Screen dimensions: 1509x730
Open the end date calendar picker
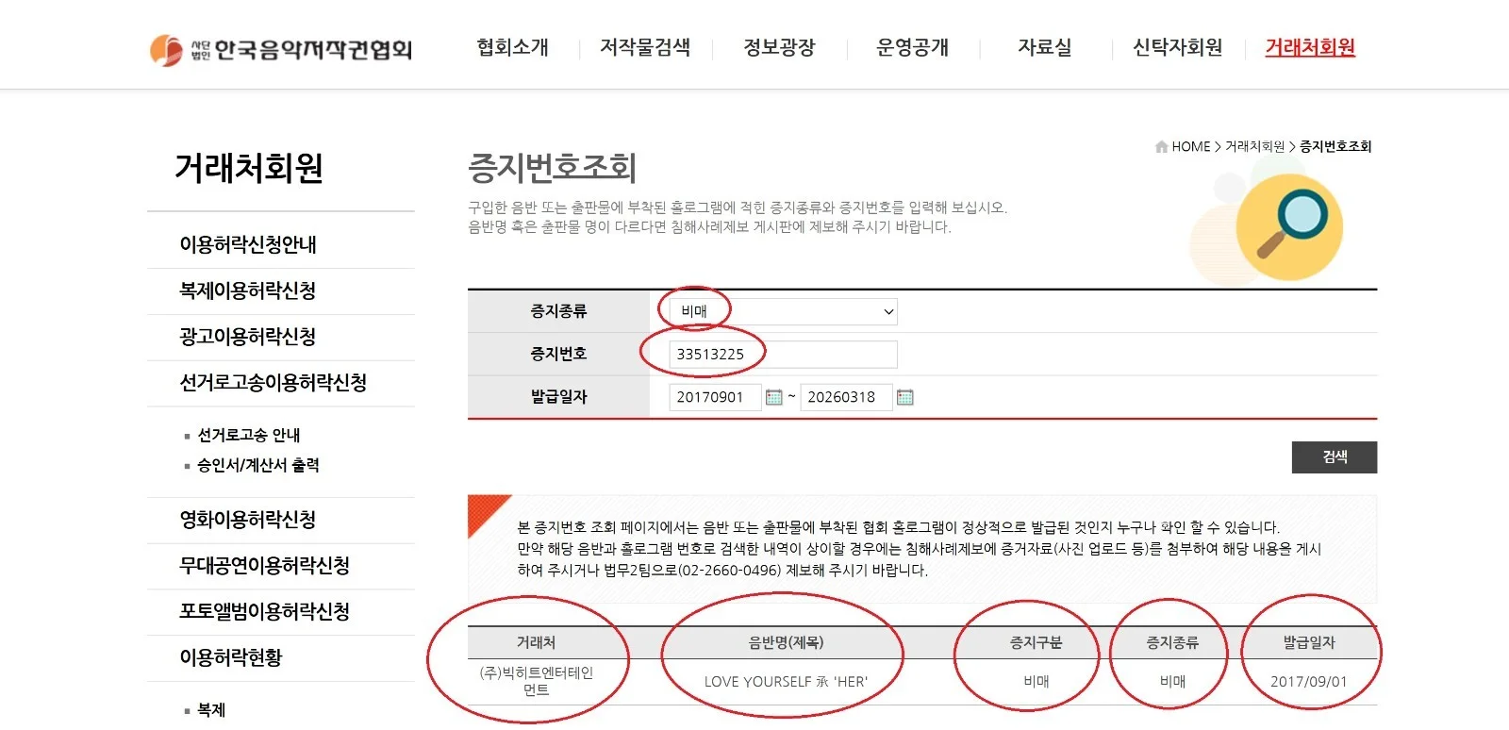pyautogui.click(x=905, y=397)
